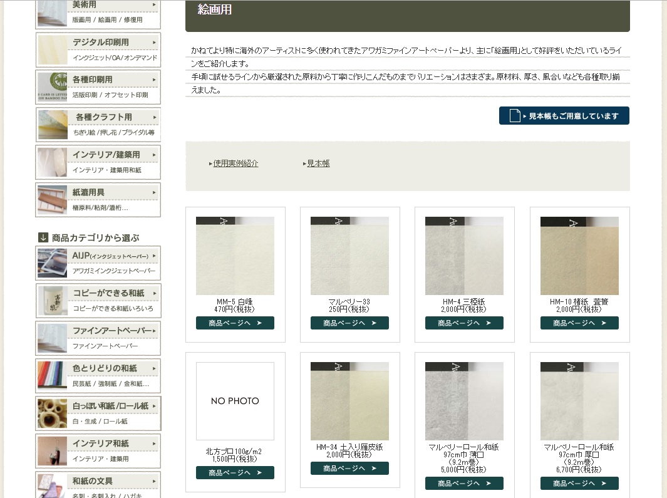The height and width of the screenshot is (498, 667).
Task: Click the 色とりどりの和紙 colored paper icon
Action: (x=52, y=376)
